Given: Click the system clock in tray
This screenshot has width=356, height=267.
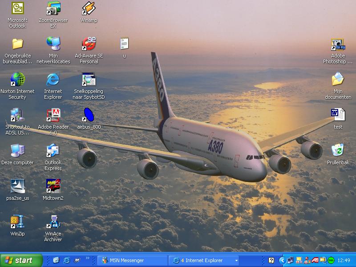Looking at the screenshot, I should (344, 260).
